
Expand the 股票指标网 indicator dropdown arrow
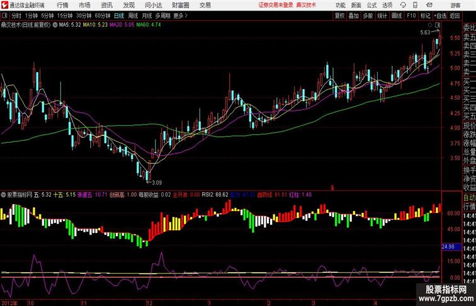click(3, 195)
